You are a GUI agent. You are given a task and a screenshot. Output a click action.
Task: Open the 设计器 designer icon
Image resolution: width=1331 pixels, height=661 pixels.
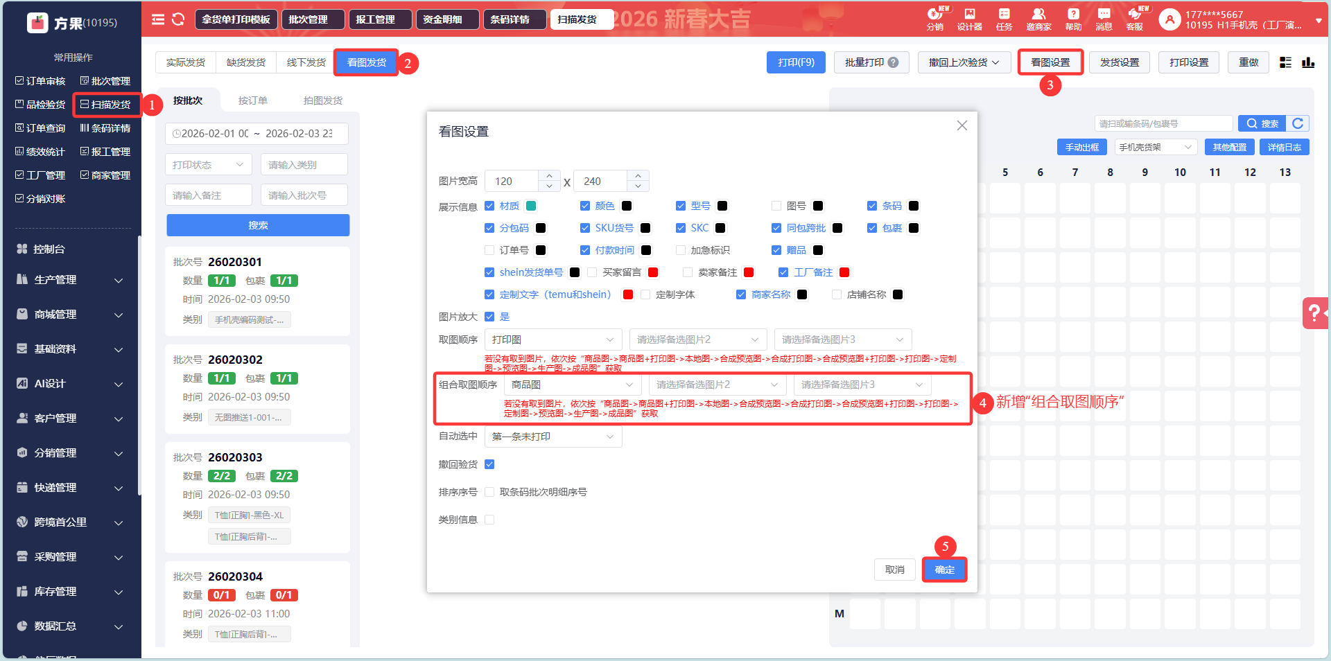[970, 19]
